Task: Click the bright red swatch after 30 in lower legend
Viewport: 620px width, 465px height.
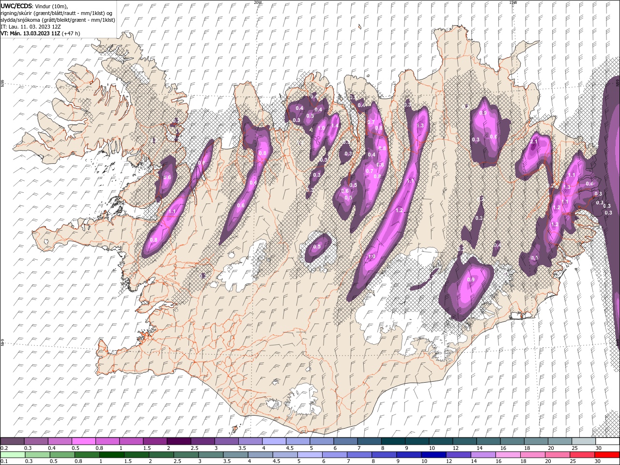Action: (x=607, y=455)
